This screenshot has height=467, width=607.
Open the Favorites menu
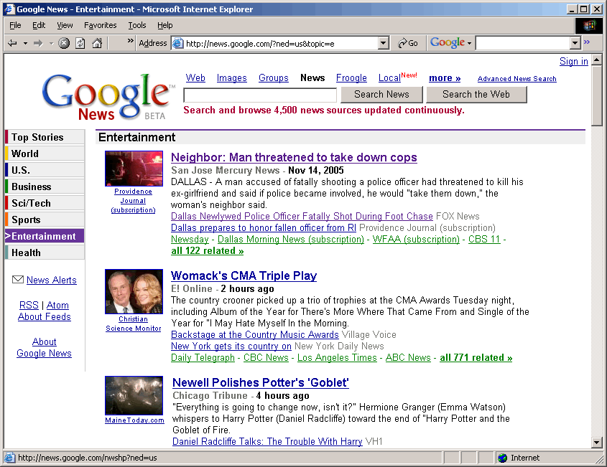(101, 26)
